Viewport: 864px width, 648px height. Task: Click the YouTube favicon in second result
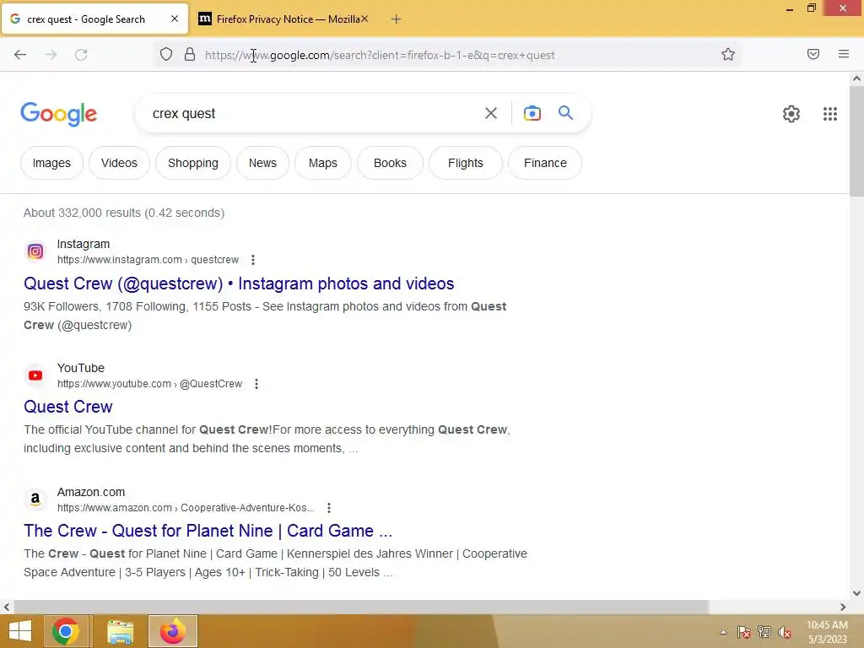pos(35,375)
